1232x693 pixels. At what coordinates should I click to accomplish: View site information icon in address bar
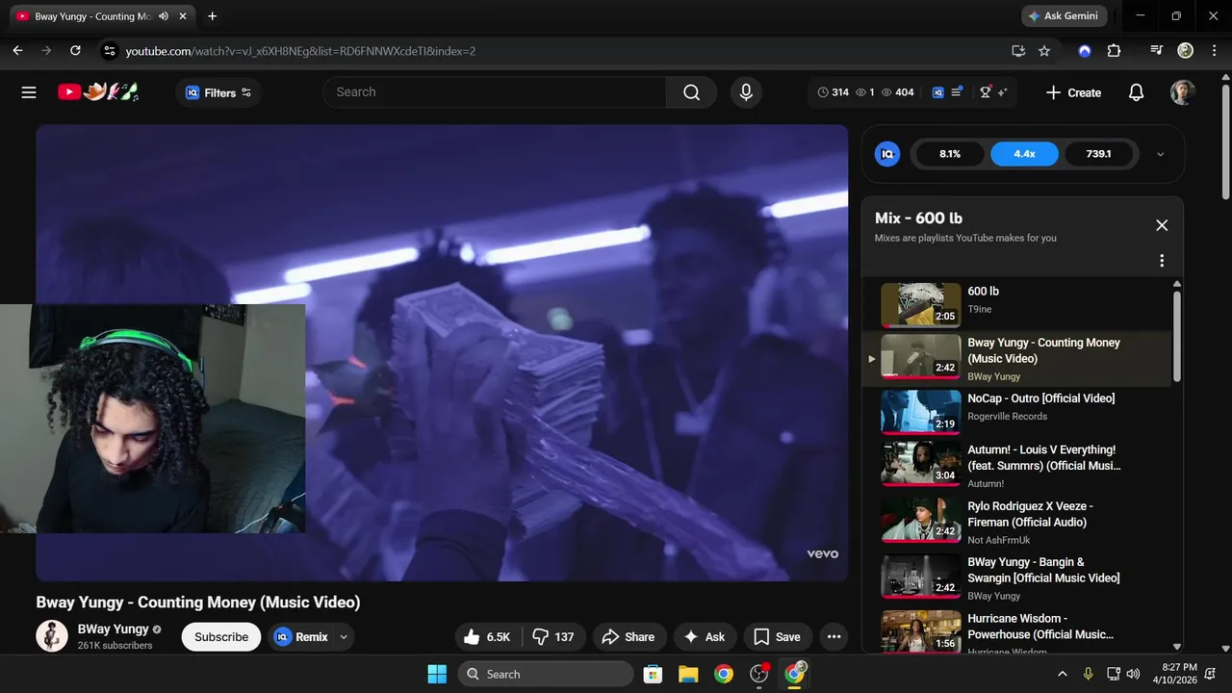tap(110, 51)
